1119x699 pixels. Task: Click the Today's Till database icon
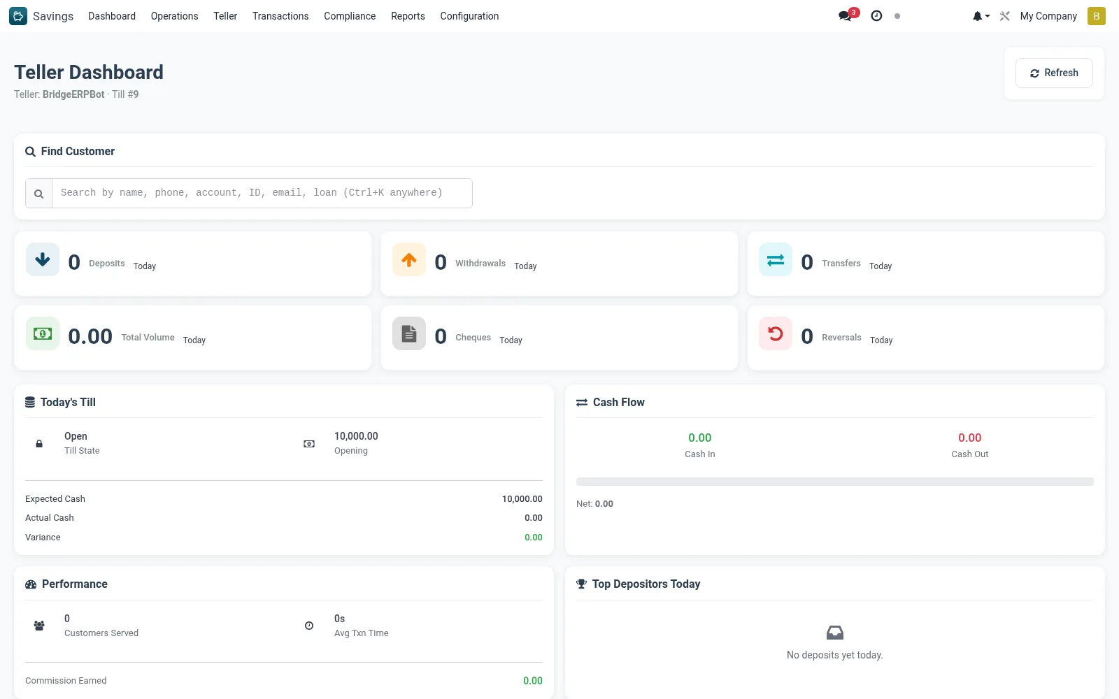pyautogui.click(x=30, y=402)
